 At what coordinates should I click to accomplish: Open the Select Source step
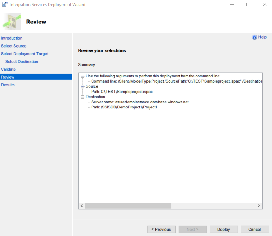pos(14,46)
